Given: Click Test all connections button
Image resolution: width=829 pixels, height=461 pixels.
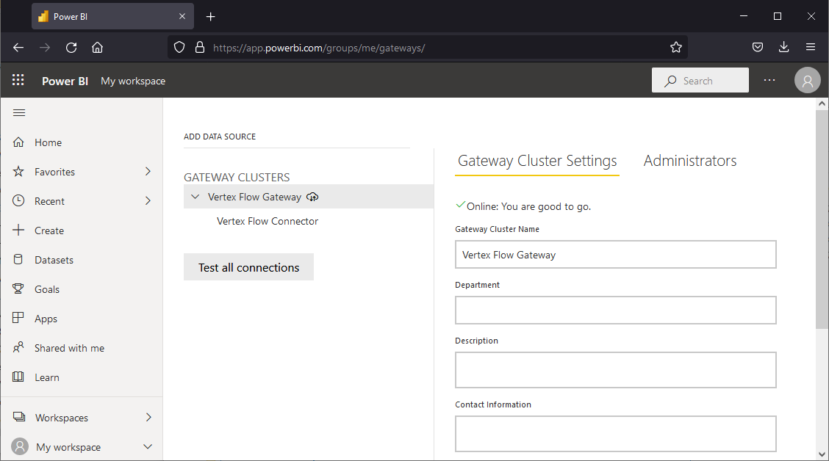Looking at the screenshot, I should tap(248, 267).
